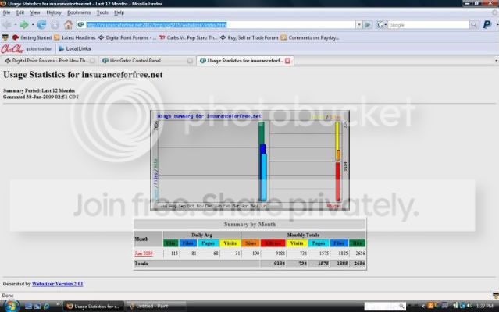Switch to HostGator Control Panel tab
This screenshot has height=312, width=499.
pyautogui.click(x=146, y=61)
